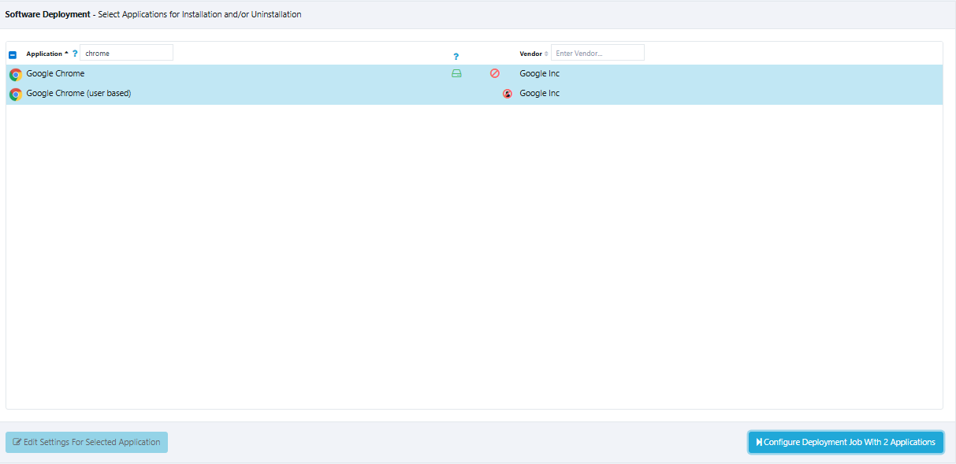Click the blue question mark above the status icons
Screen dimensions: 956x464
456,57
